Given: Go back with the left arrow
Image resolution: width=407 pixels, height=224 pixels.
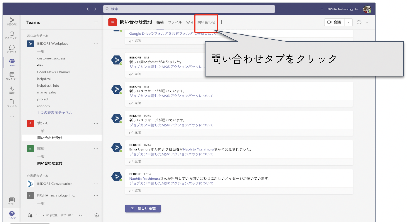Looking at the screenshot, I should coord(88,9).
